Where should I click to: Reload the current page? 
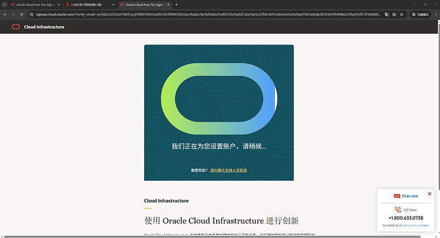22,14
